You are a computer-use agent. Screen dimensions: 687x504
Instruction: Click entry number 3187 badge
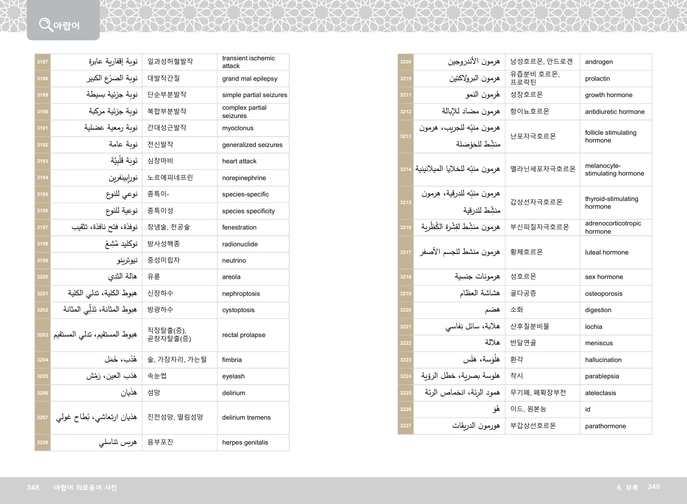click(x=43, y=62)
